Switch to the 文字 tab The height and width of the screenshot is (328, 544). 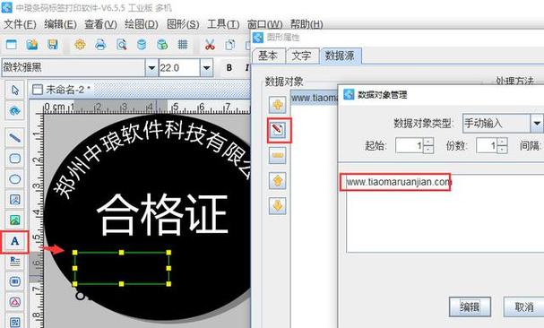tap(301, 56)
